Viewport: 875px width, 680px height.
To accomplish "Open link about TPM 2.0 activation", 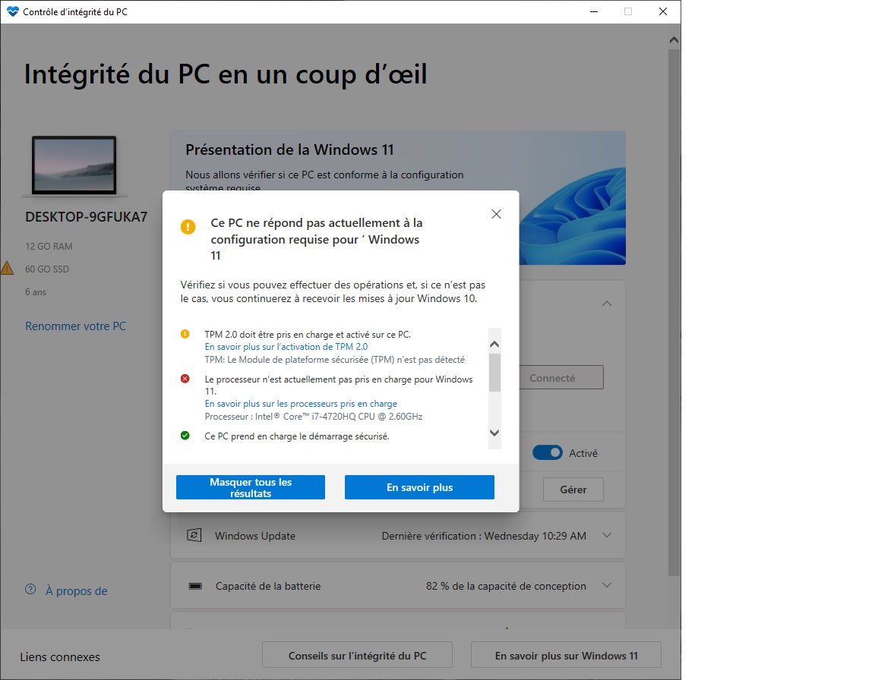I will (286, 347).
